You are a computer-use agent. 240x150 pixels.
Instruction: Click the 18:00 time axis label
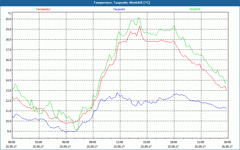[x=174, y=142]
